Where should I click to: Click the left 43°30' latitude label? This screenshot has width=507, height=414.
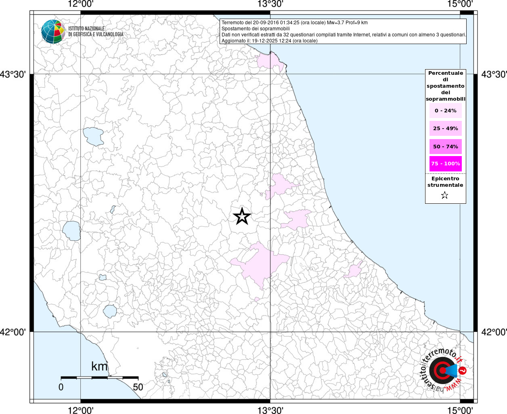click(x=13, y=74)
